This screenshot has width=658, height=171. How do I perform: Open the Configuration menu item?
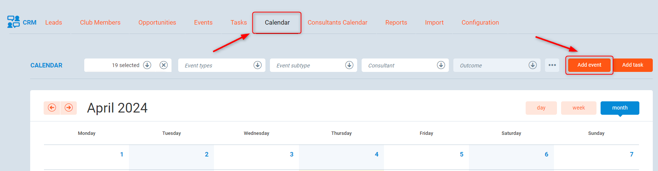tap(480, 23)
